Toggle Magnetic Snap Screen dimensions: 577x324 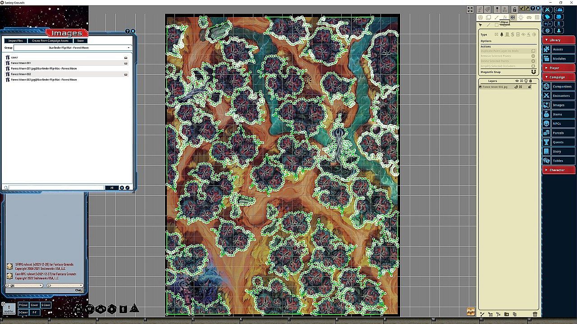click(534, 72)
